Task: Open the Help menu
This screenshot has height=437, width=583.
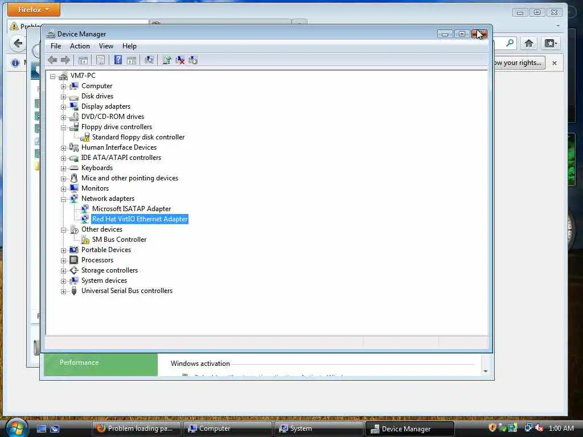Action: pos(129,46)
